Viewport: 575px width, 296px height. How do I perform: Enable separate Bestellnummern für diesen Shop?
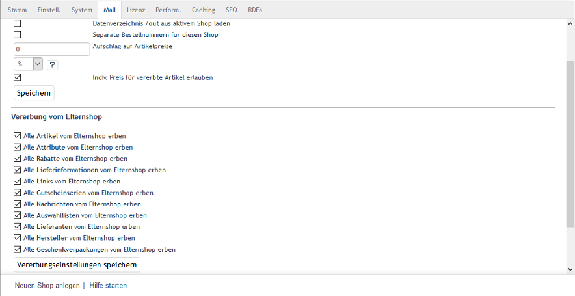(x=18, y=34)
